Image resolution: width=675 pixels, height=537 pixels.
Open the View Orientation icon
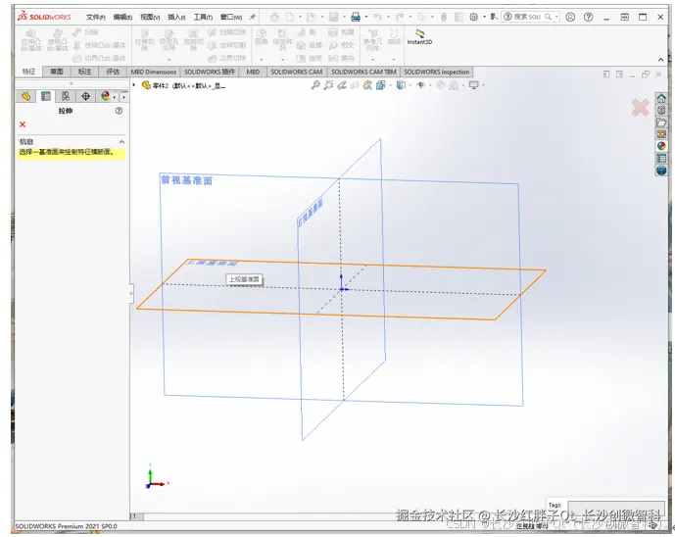pyautogui.click(x=380, y=85)
